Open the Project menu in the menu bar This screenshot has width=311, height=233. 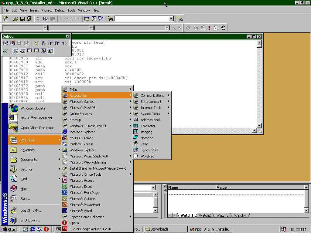(46, 10)
